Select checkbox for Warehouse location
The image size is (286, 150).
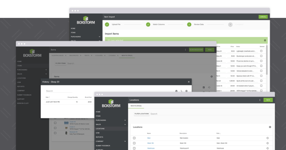click(134, 148)
